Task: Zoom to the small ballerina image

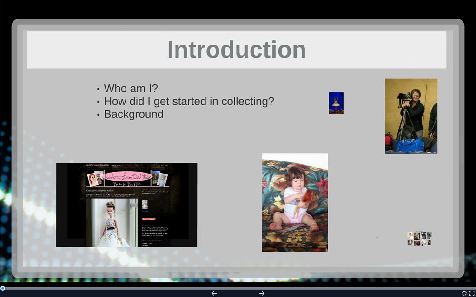Action: pyautogui.click(x=336, y=103)
